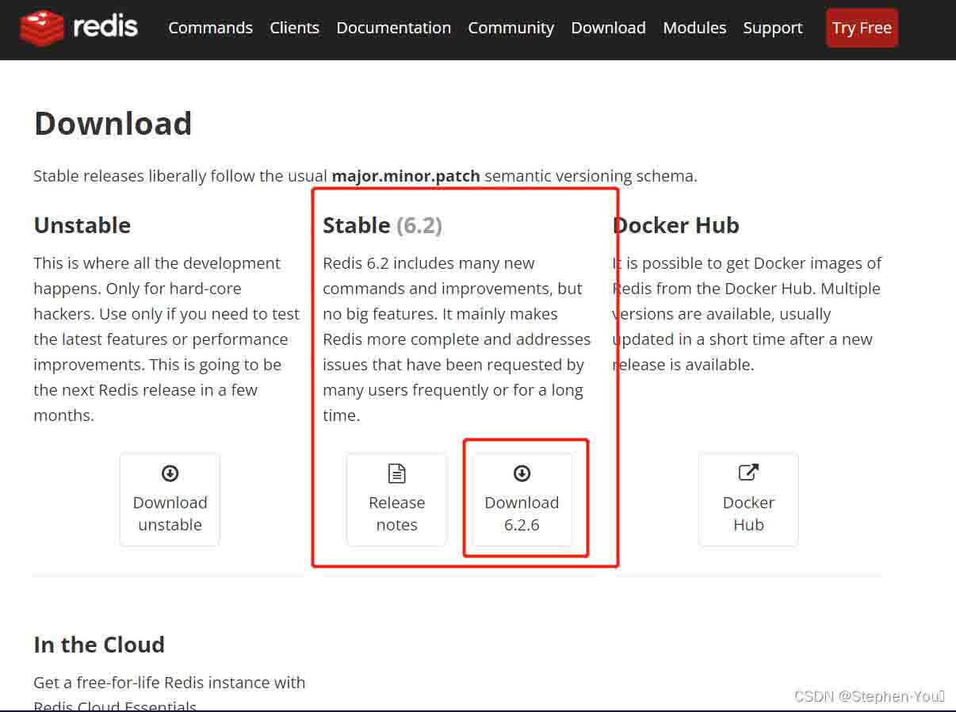
Task: Go to the Clients page
Action: tap(294, 28)
